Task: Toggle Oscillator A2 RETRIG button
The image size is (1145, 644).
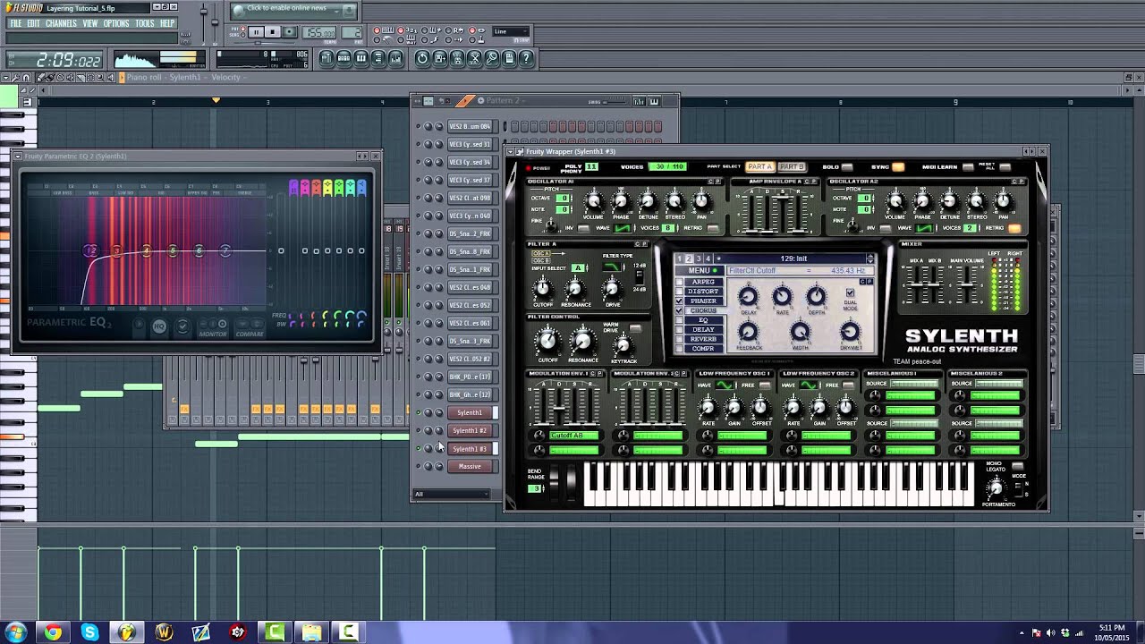Action: [x=1014, y=228]
